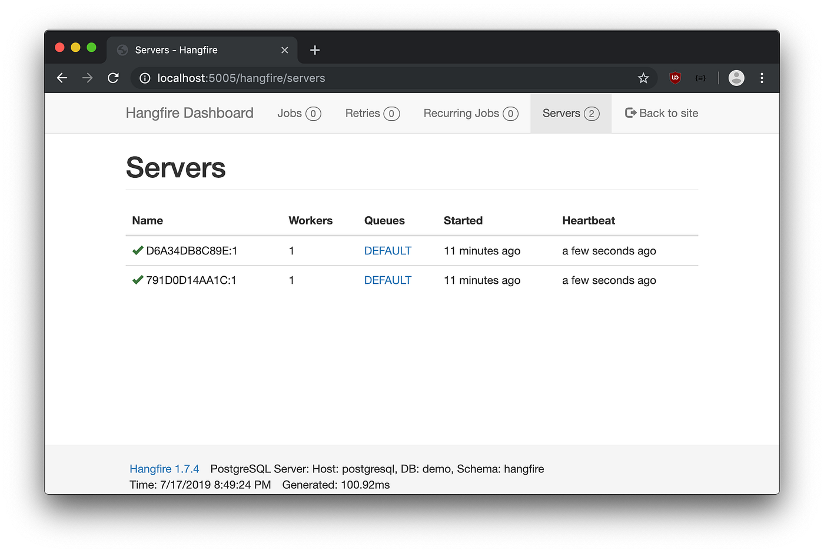
Task: Switch to Recurring Jobs tab
Action: coord(471,113)
